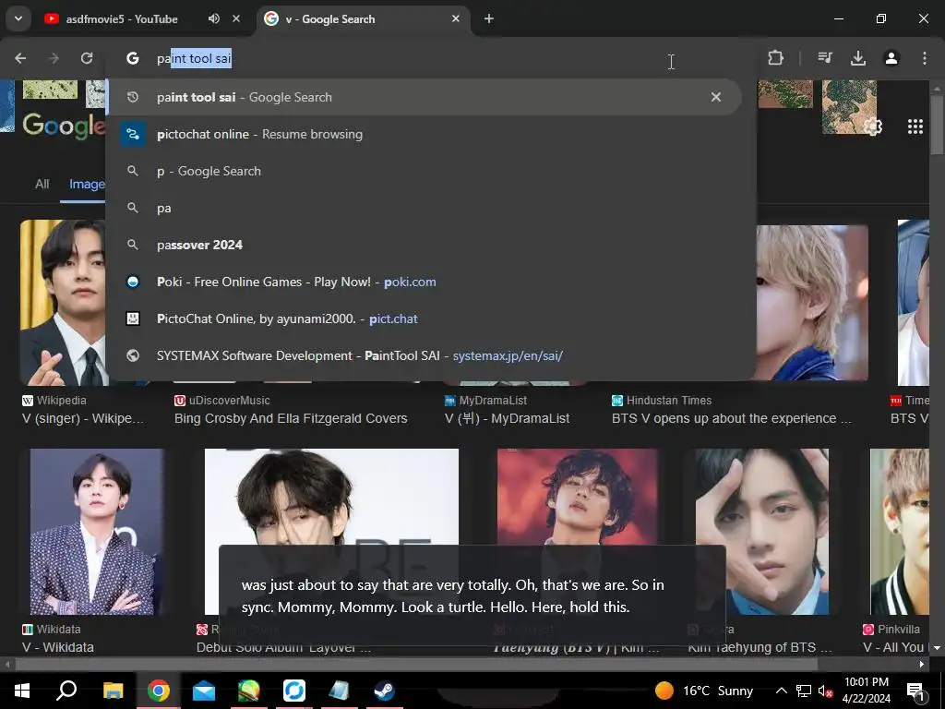Open the Chrome three-dot menu

tap(925, 58)
